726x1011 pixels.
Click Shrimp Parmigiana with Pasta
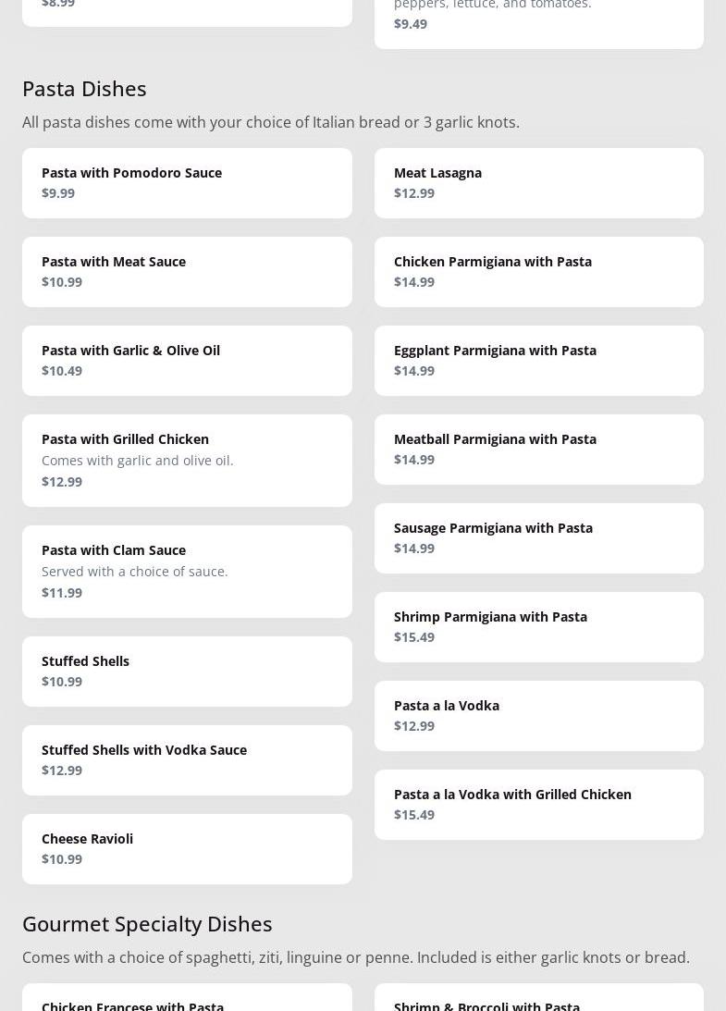tap(538, 627)
